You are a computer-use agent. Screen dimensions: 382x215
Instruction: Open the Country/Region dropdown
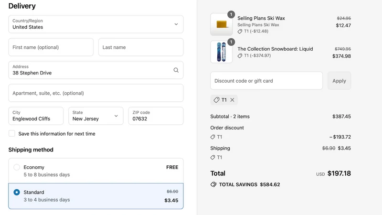tap(96, 24)
